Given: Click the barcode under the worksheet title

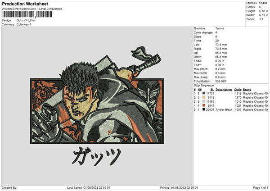Looking at the screenshot, I should coord(27,14).
